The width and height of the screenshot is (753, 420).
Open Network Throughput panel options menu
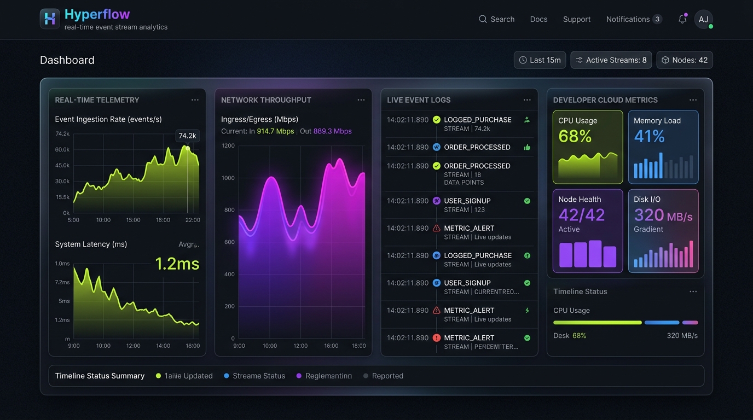point(361,100)
